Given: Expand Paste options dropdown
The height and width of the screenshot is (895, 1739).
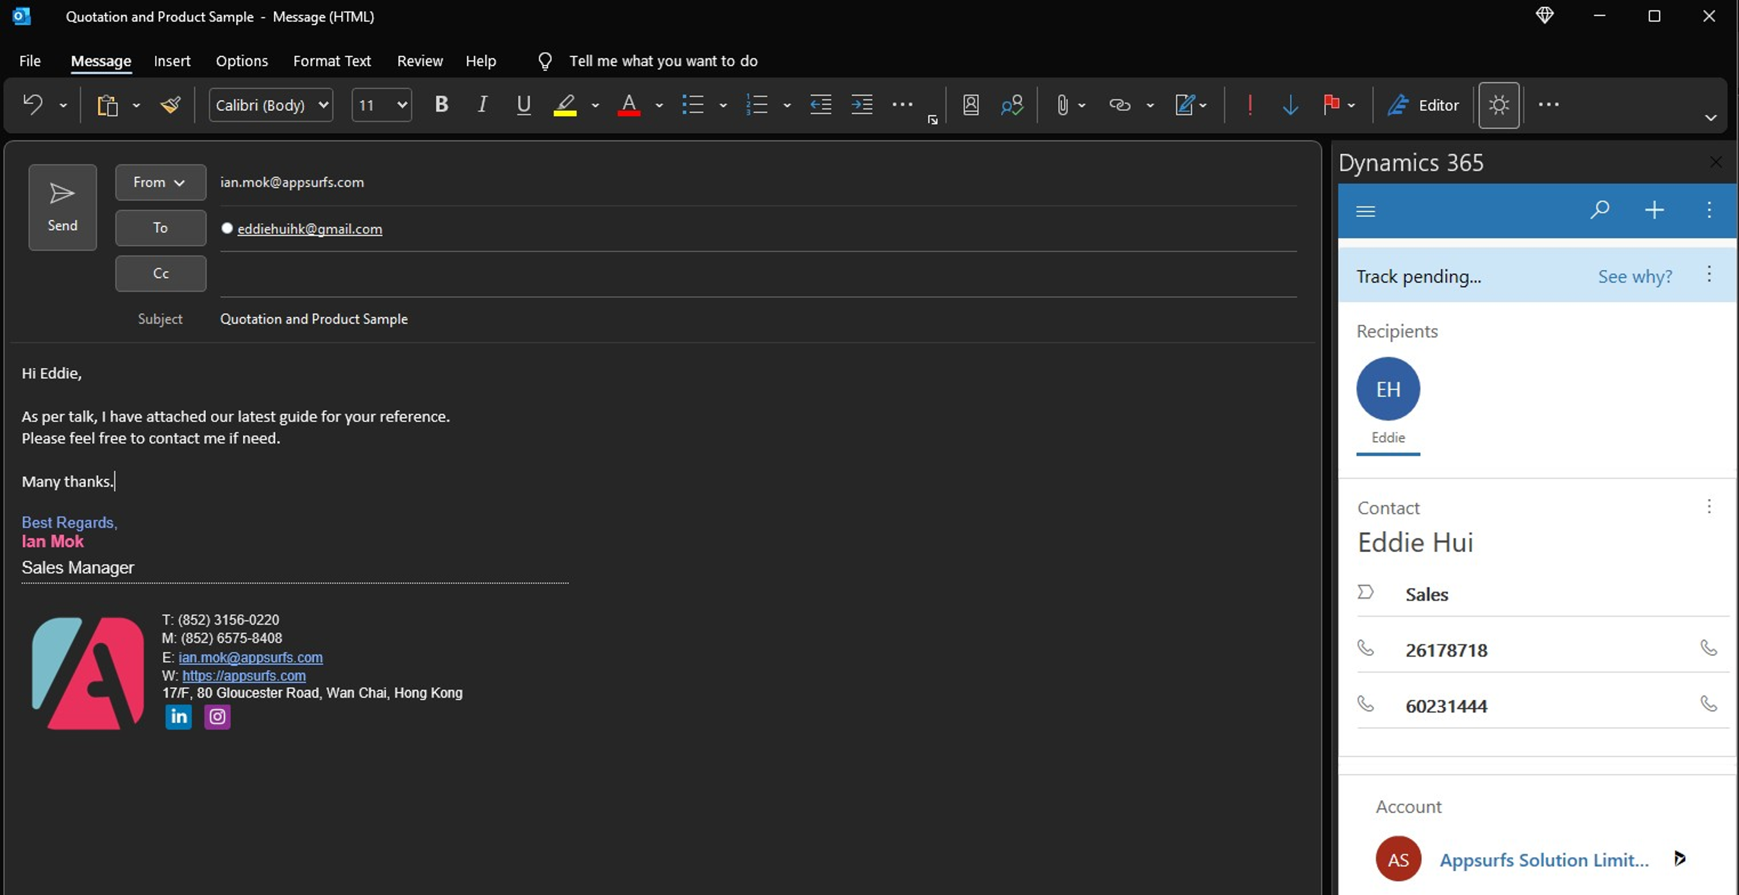Looking at the screenshot, I should pos(136,105).
